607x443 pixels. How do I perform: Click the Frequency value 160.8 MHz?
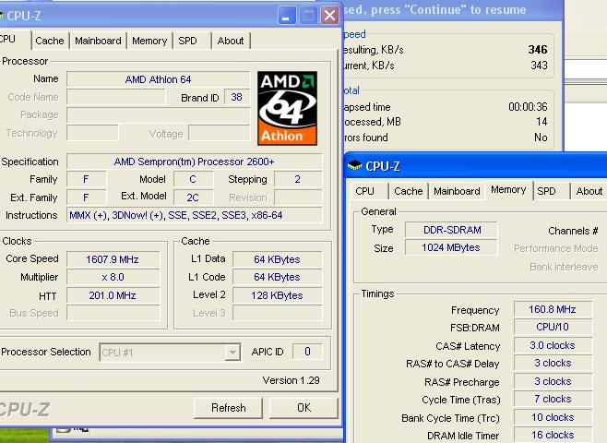click(553, 309)
